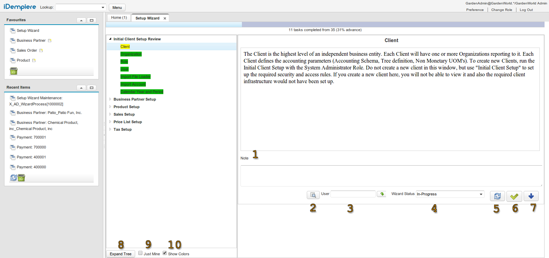Image resolution: width=549 pixels, height=258 pixels.
Task: Open recent Business Partner: Patio_Patio Fun, Inc.
Action: (x=49, y=113)
